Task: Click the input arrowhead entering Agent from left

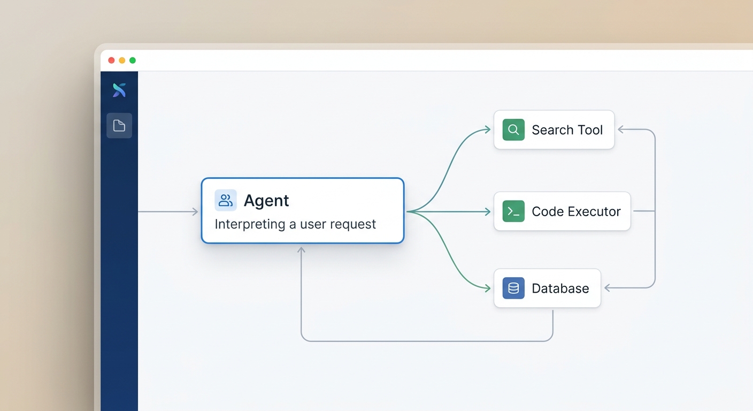Action: pos(195,212)
